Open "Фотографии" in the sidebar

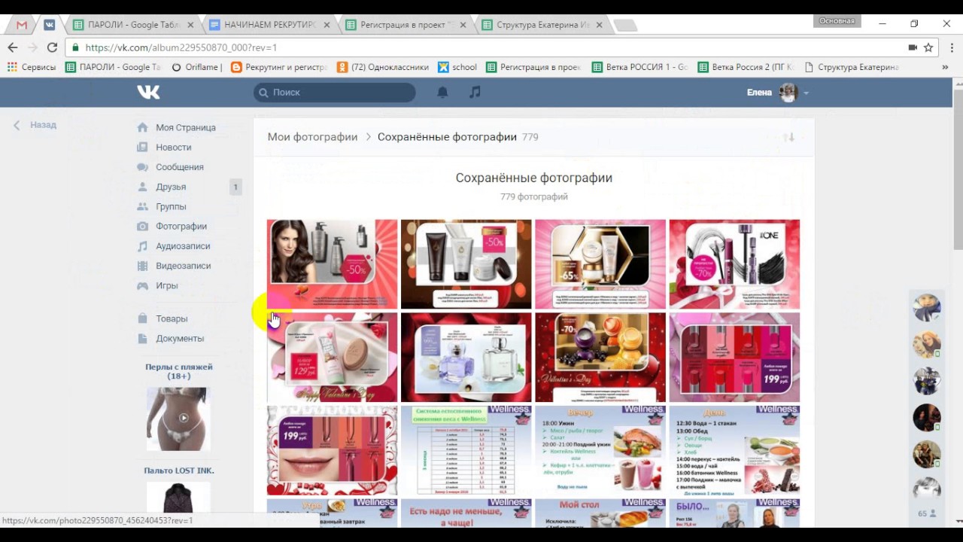[x=181, y=226]
